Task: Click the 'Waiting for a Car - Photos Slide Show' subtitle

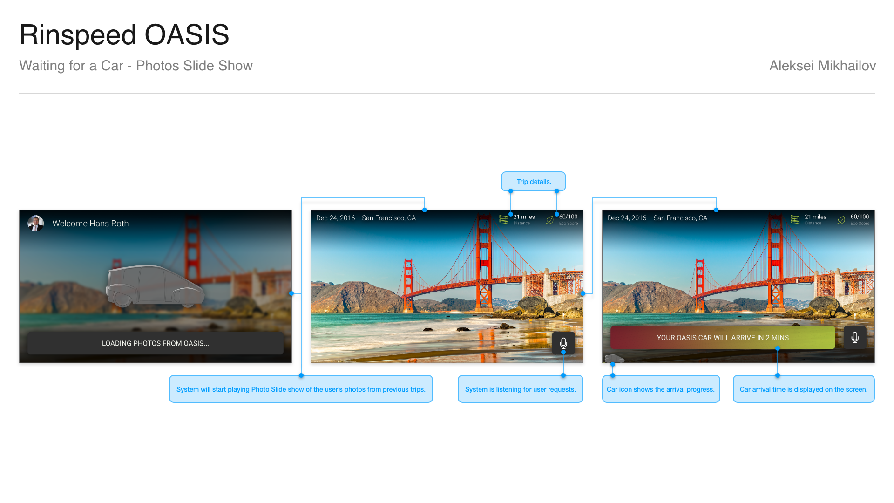Action: click(136, 66)
